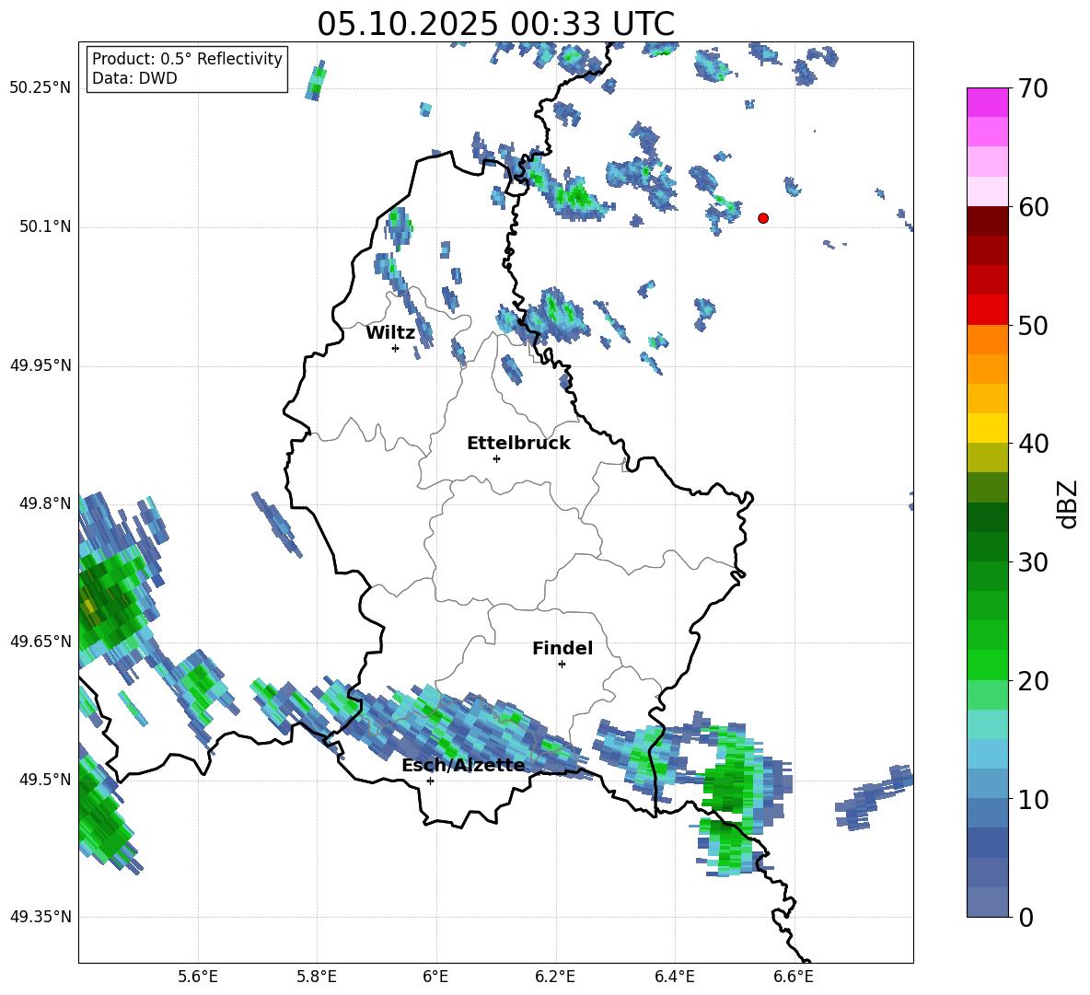Click the Esch/Alzette station cross marker
The image size is (1090, 995).
tap(430, 781)
